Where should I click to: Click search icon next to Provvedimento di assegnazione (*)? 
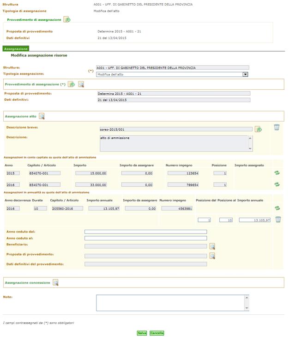point(81,84)
